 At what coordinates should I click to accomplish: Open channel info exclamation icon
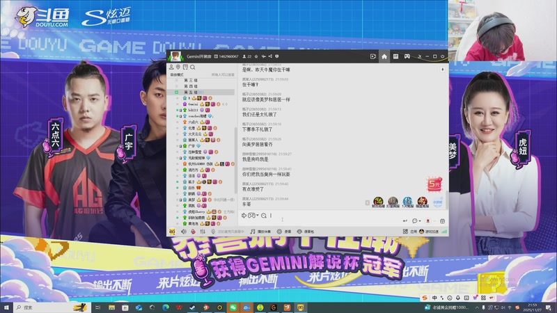click(276, 56)
